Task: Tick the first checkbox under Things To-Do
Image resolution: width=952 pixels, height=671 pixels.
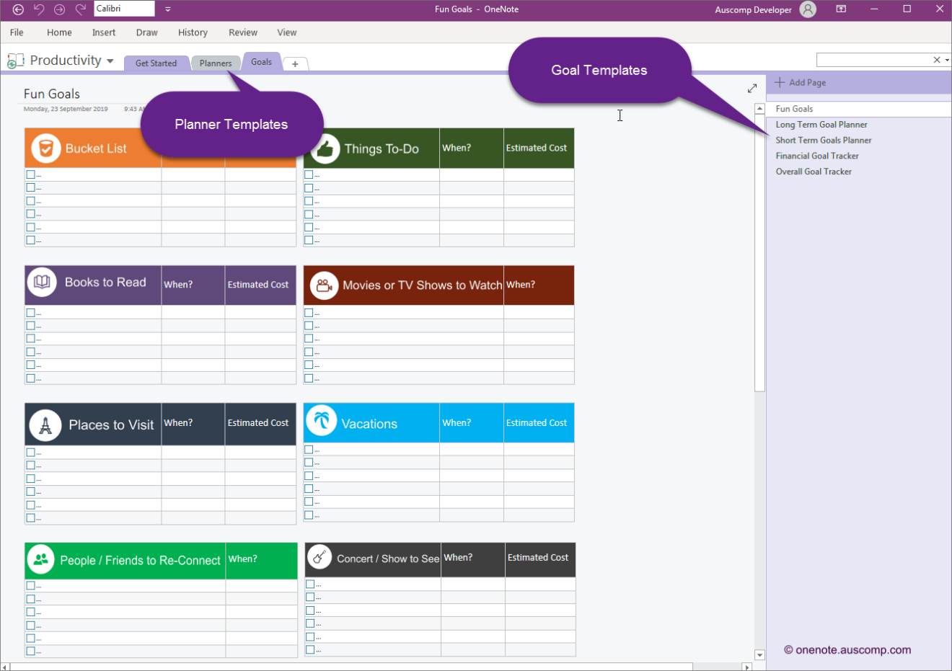Action: click(x=309, y=174)
